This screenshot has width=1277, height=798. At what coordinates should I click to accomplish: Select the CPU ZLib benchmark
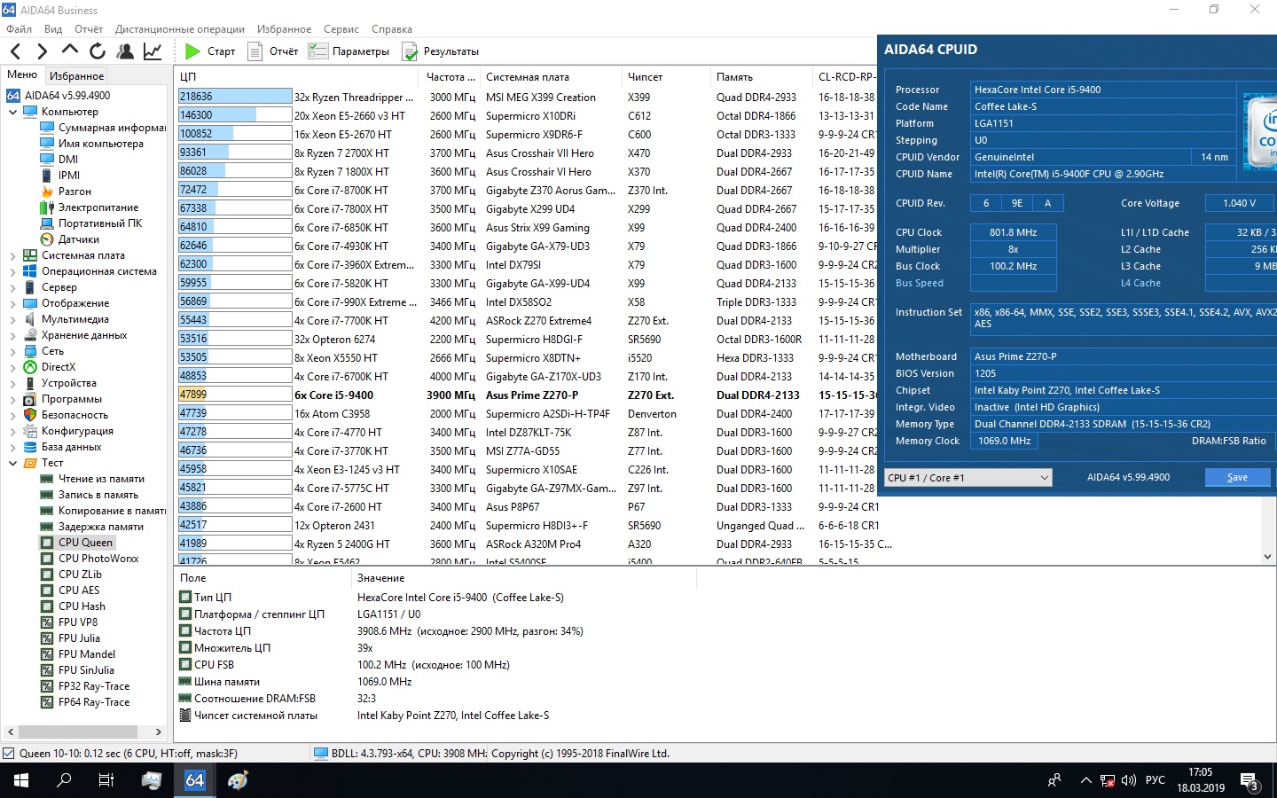click(x=72, y=575)
